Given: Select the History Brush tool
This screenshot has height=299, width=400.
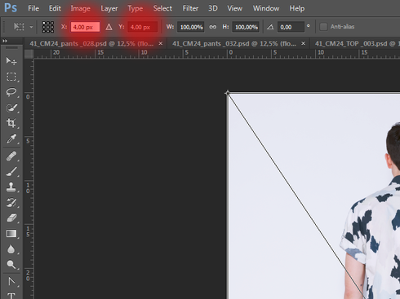Looking at the screenshot, I should [x=11, y=203].
